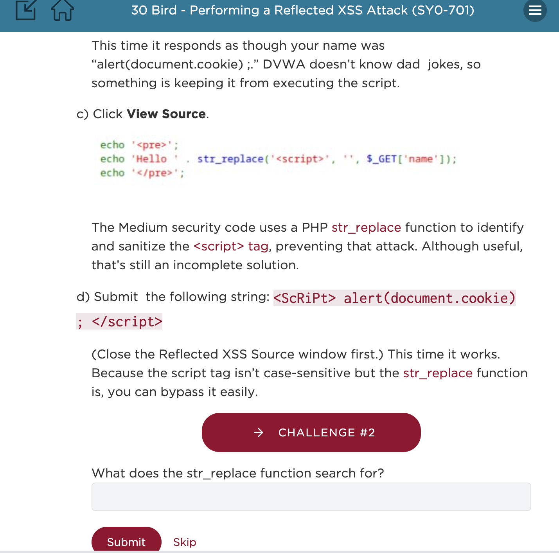Select the question 'What does the str_replace function search for?'
The height and width of the screenshot is (553, 559).
coord(238,473)
